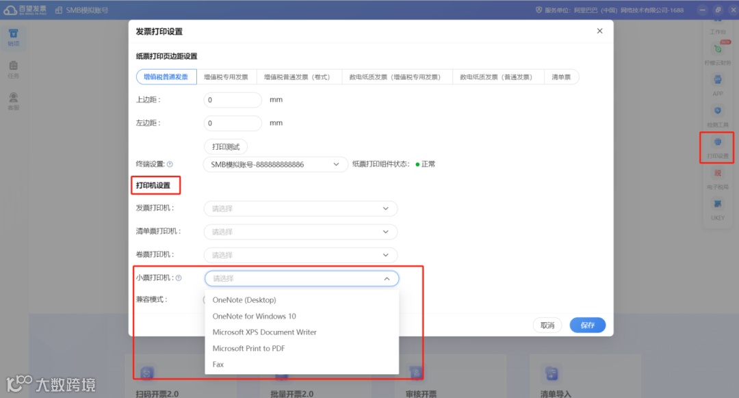The height and width of the screenshot is (398, 739).
Task: Choose Microsoft Print to PDF option
Action: tap(302, 348)
